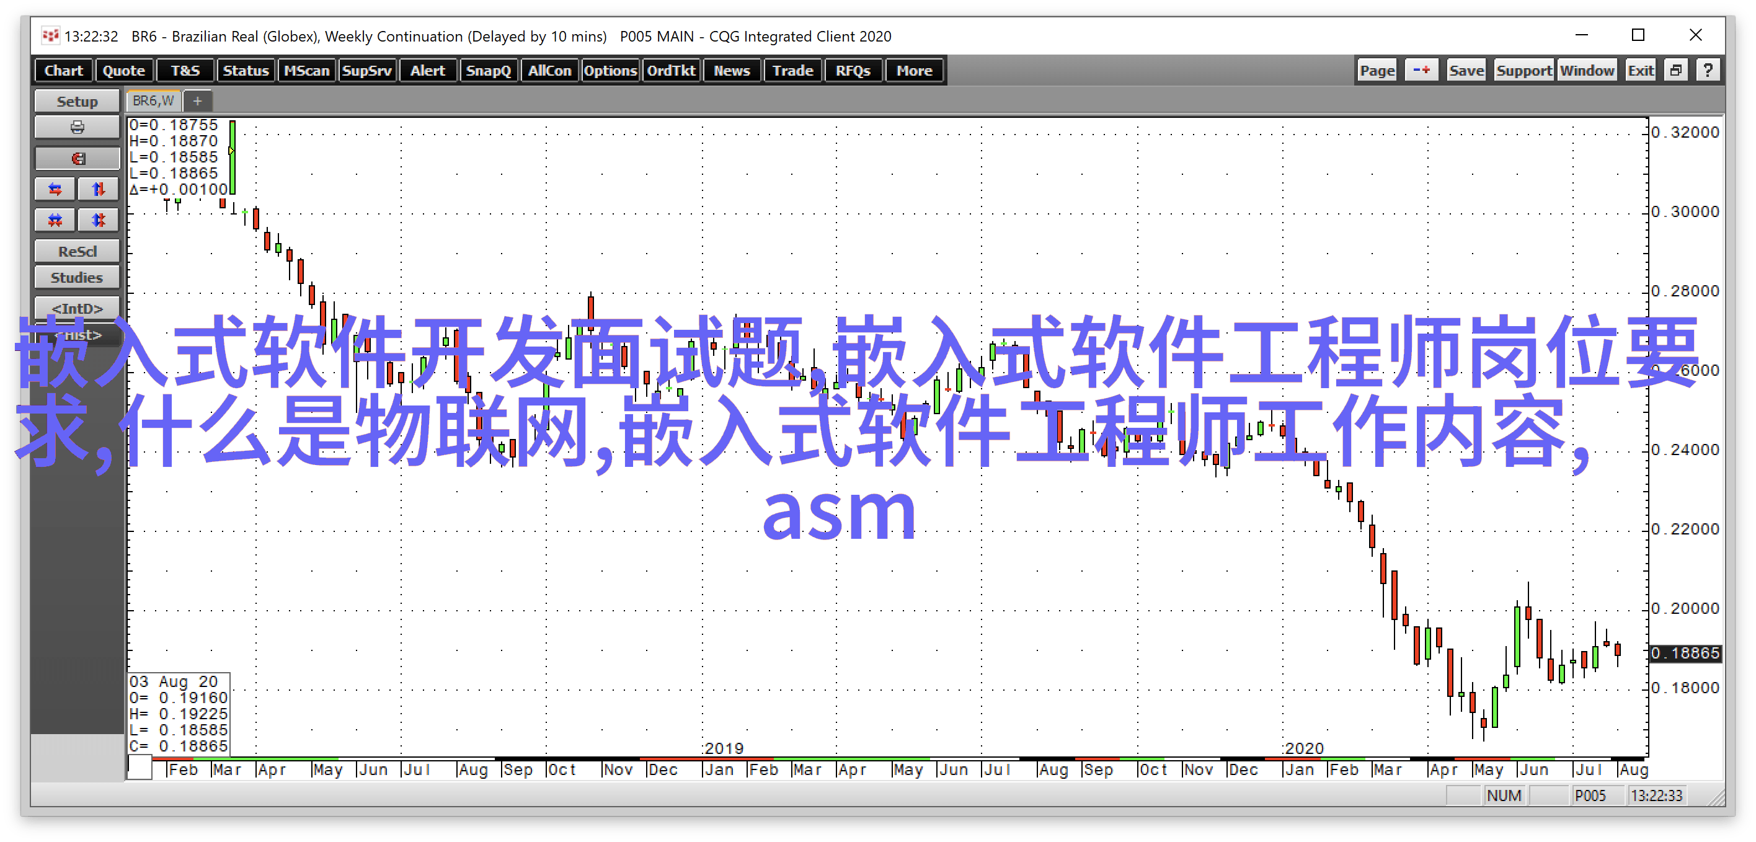Click the 2019 year marker on time axis

pyautogui.click(x=723, y=748)
